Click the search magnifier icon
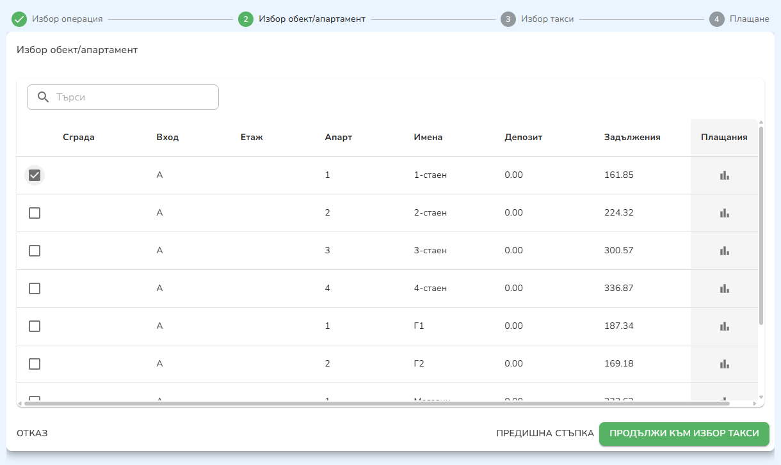 tap(44, 97)
